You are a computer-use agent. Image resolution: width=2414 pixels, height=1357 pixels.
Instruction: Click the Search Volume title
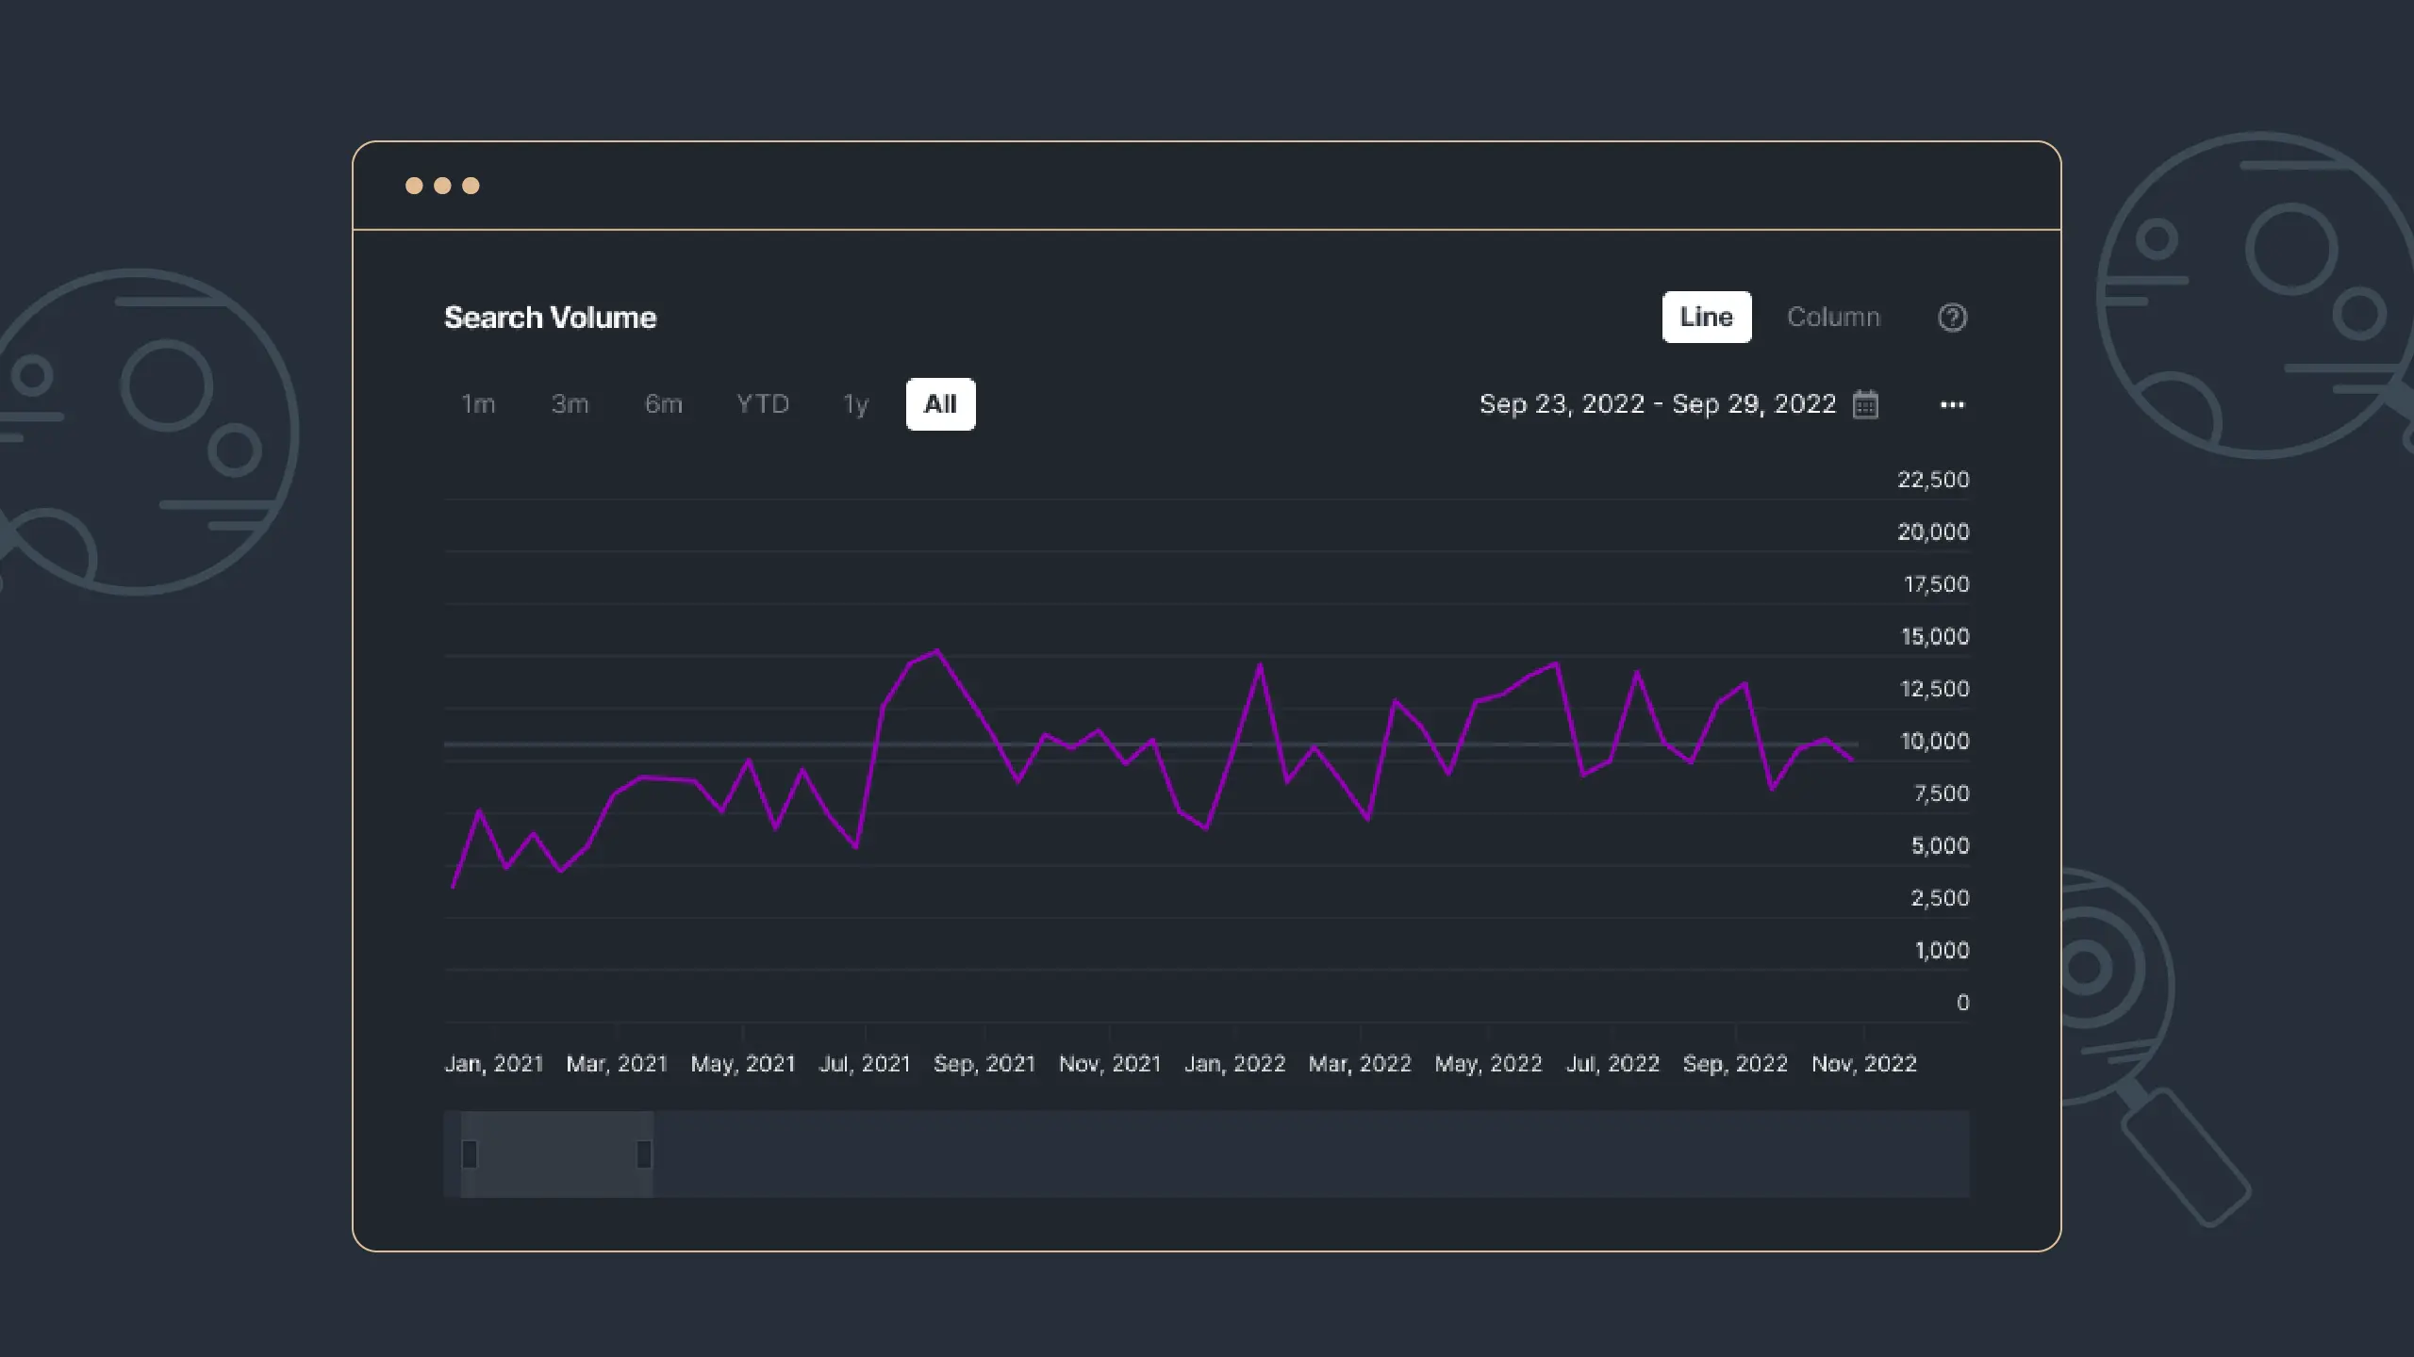point(550,318)
